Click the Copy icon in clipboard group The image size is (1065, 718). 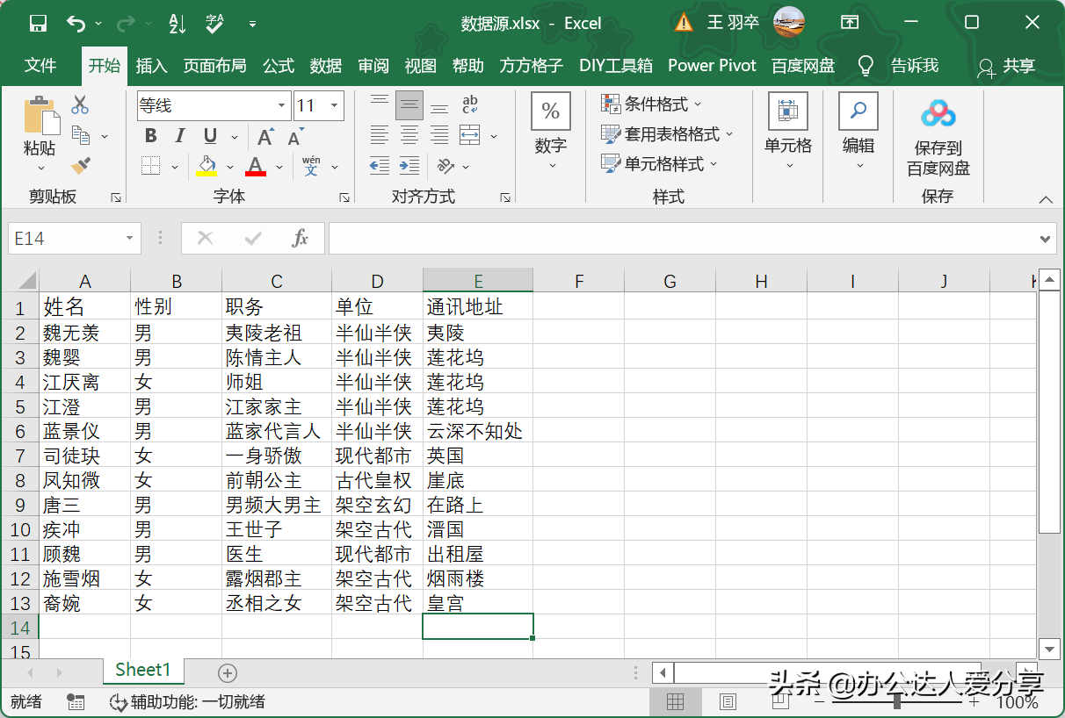[x=81, y=135]
